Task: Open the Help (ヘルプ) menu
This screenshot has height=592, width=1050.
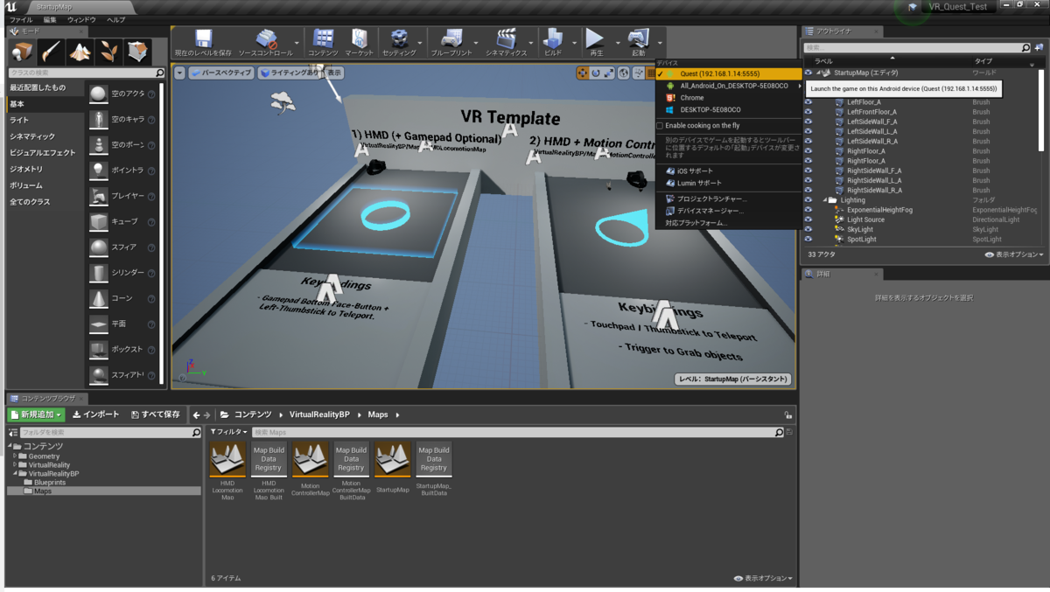Action: (x=115, y=19)
